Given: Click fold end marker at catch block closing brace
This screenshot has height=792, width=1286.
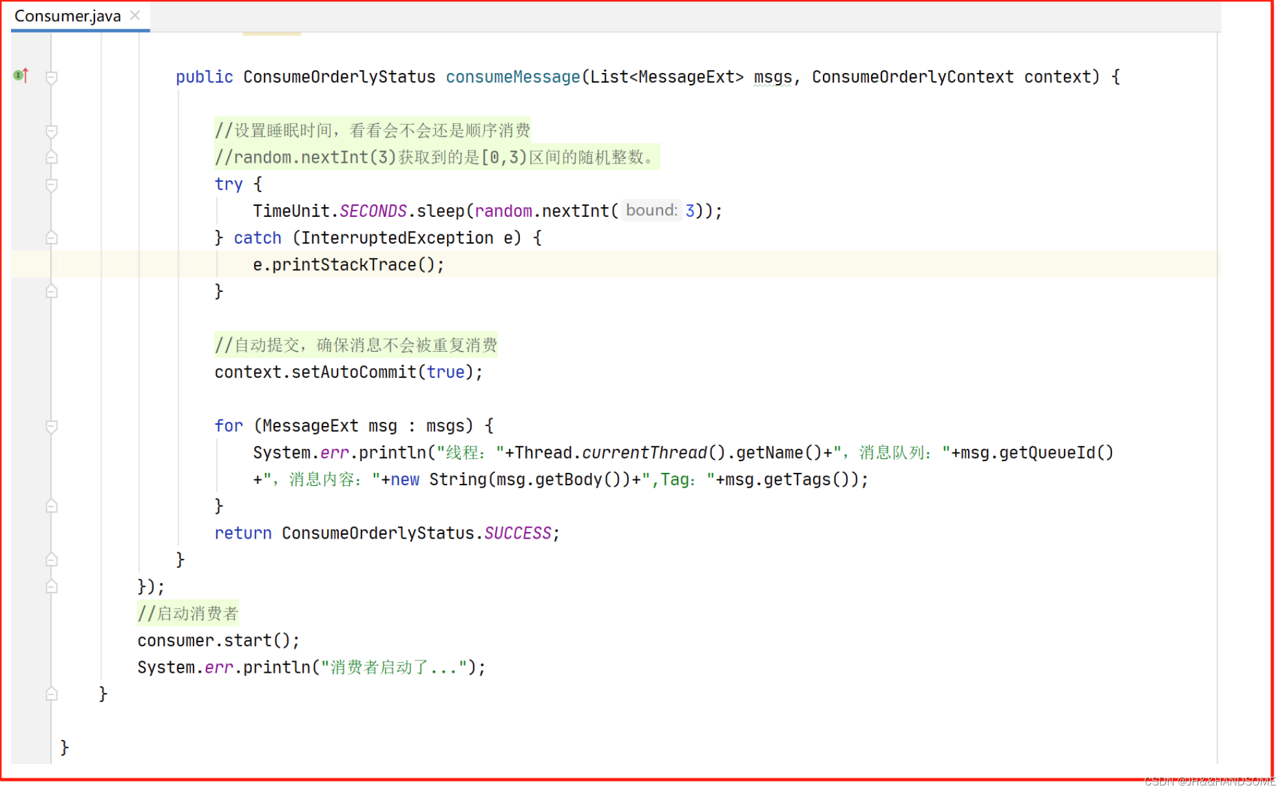Looking at the screenshot, I should [x=51, y=292].
